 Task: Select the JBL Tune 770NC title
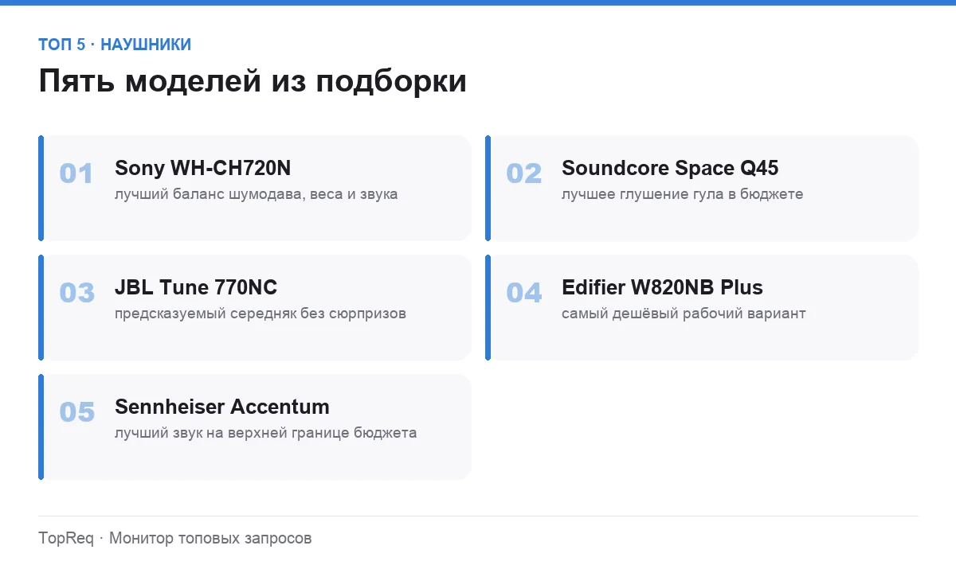[196, 287]
